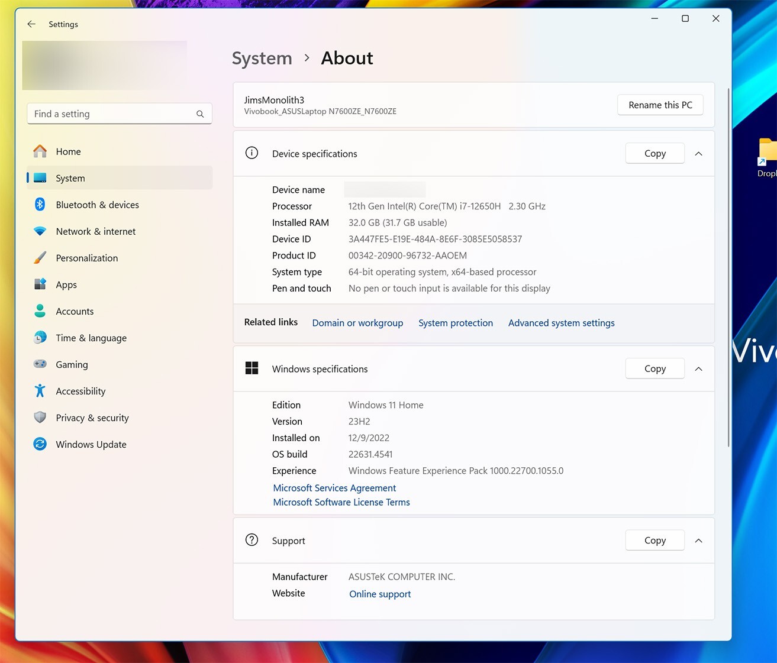Select the Pen and touch value text
Screen dimensions: 777x663
449,289
